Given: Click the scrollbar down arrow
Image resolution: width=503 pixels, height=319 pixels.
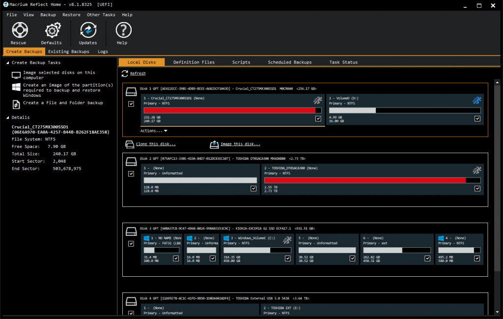Looking at the screenshot, I should pyautogui.click(x=497, y=312).
